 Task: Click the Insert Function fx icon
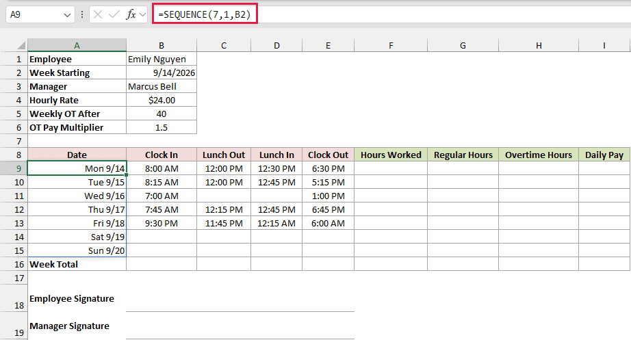(x=131, y=15)
